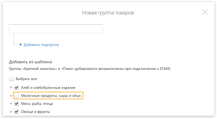Click the ЕГАИС note text line
The image size is (217, 119).
point(90,69)
